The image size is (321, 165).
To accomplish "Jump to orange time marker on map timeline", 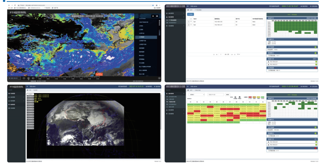I will [99, 74].
